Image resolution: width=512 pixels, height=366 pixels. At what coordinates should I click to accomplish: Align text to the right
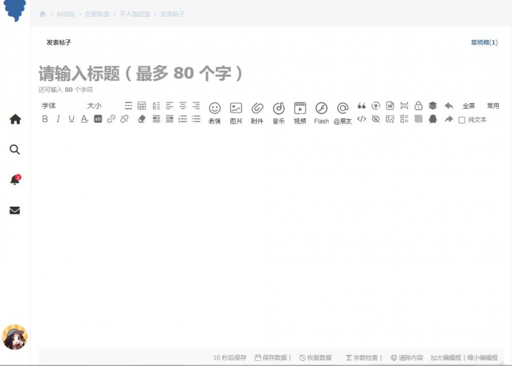[196, 105]
